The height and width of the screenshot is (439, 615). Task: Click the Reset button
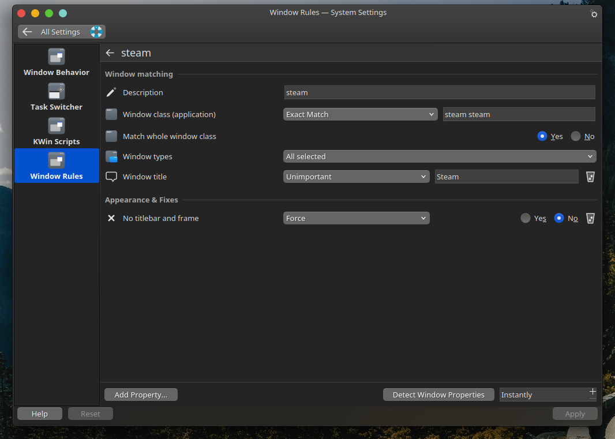90,414
